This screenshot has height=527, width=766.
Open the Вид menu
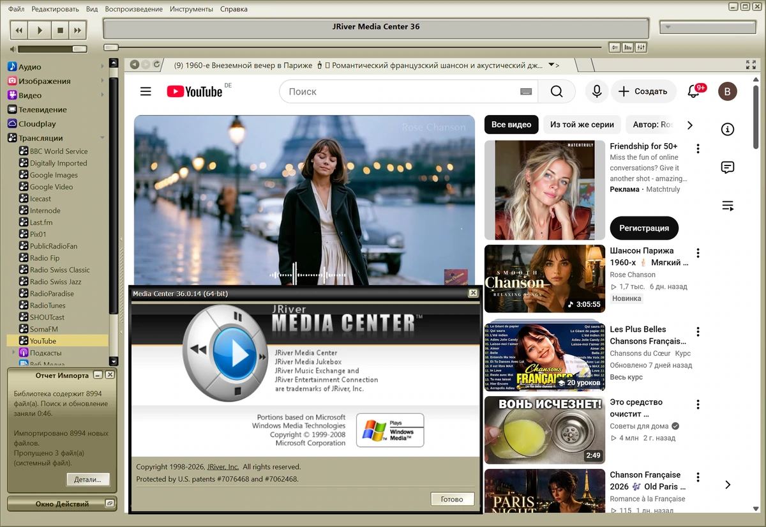click(92, 9)
